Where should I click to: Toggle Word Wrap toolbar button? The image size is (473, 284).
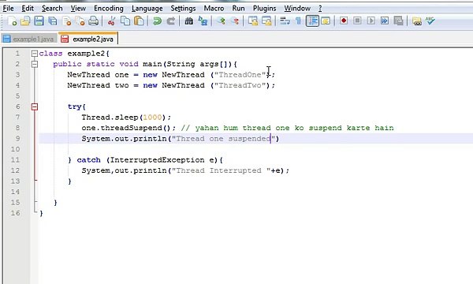click(x=285, y=21)
